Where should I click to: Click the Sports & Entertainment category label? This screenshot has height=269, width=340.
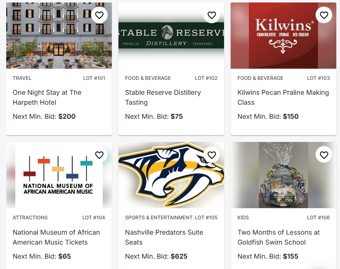point(159,218)
